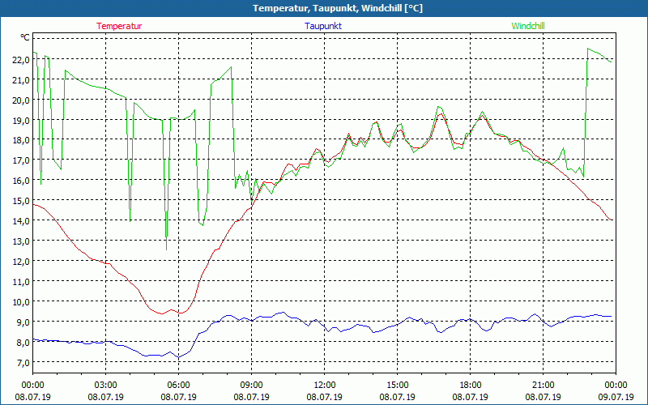Click the "18,0" y-axis value
This screenshot has height=405, width=648.
pyautogui.click(x=21, y=140)
